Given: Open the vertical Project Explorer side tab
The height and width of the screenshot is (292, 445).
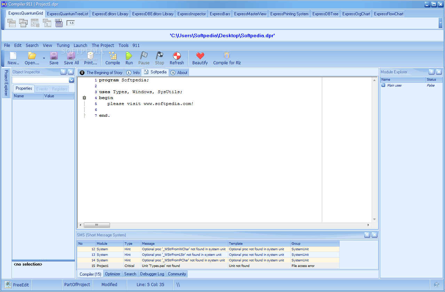Looking at the screenshot, I should (6, 83).
